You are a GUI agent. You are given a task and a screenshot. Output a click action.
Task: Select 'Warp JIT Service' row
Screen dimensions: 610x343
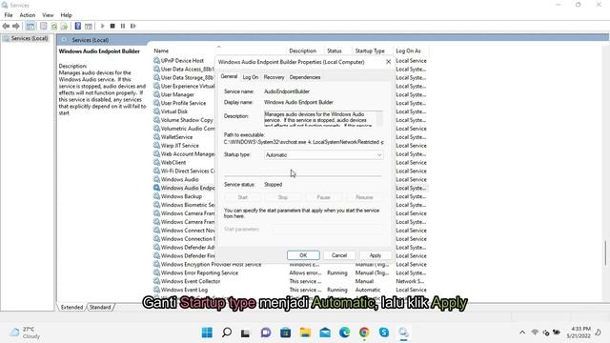pyautogui.click(x=179, y=146)
